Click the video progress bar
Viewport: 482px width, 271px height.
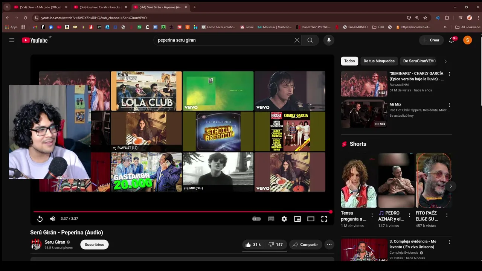[182, 212]
